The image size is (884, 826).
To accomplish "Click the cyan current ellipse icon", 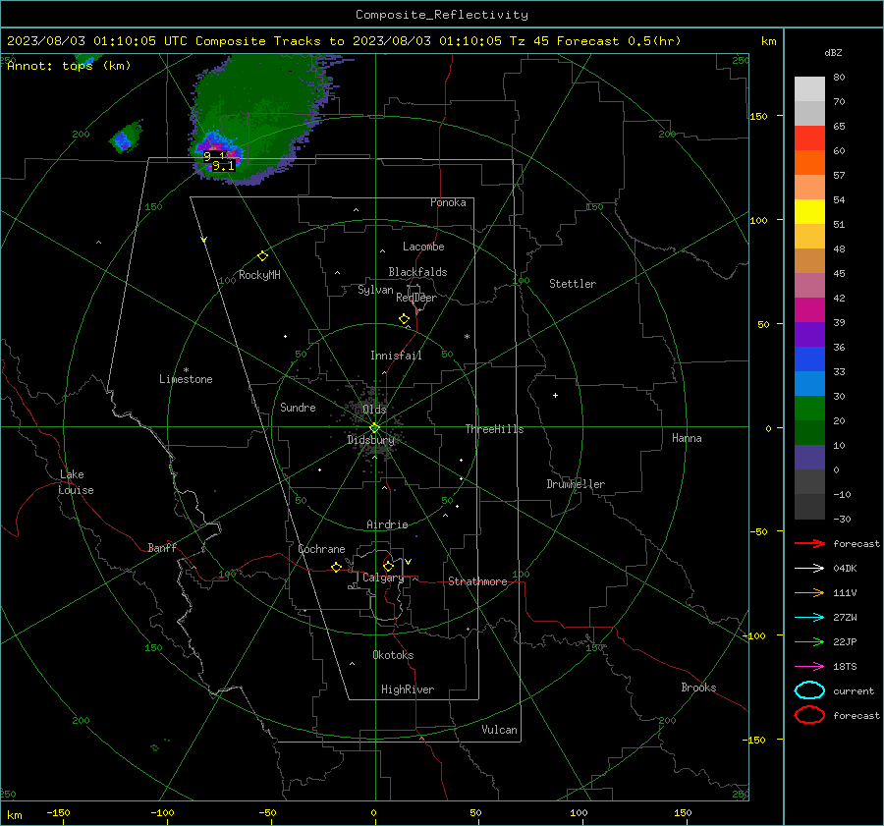I will [809, 690].
